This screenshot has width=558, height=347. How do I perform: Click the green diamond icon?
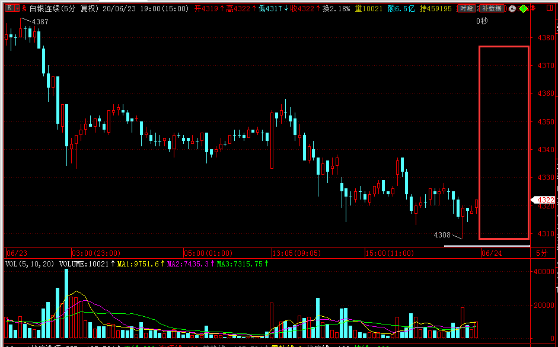[x=523, y=8]
